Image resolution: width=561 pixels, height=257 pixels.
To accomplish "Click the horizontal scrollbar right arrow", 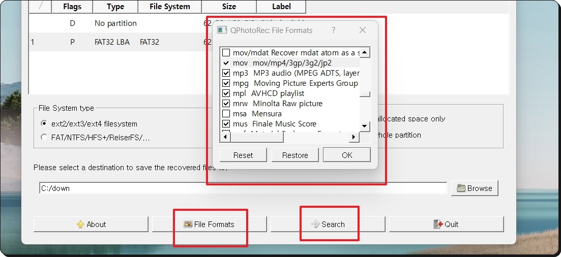I will point(354,137).
